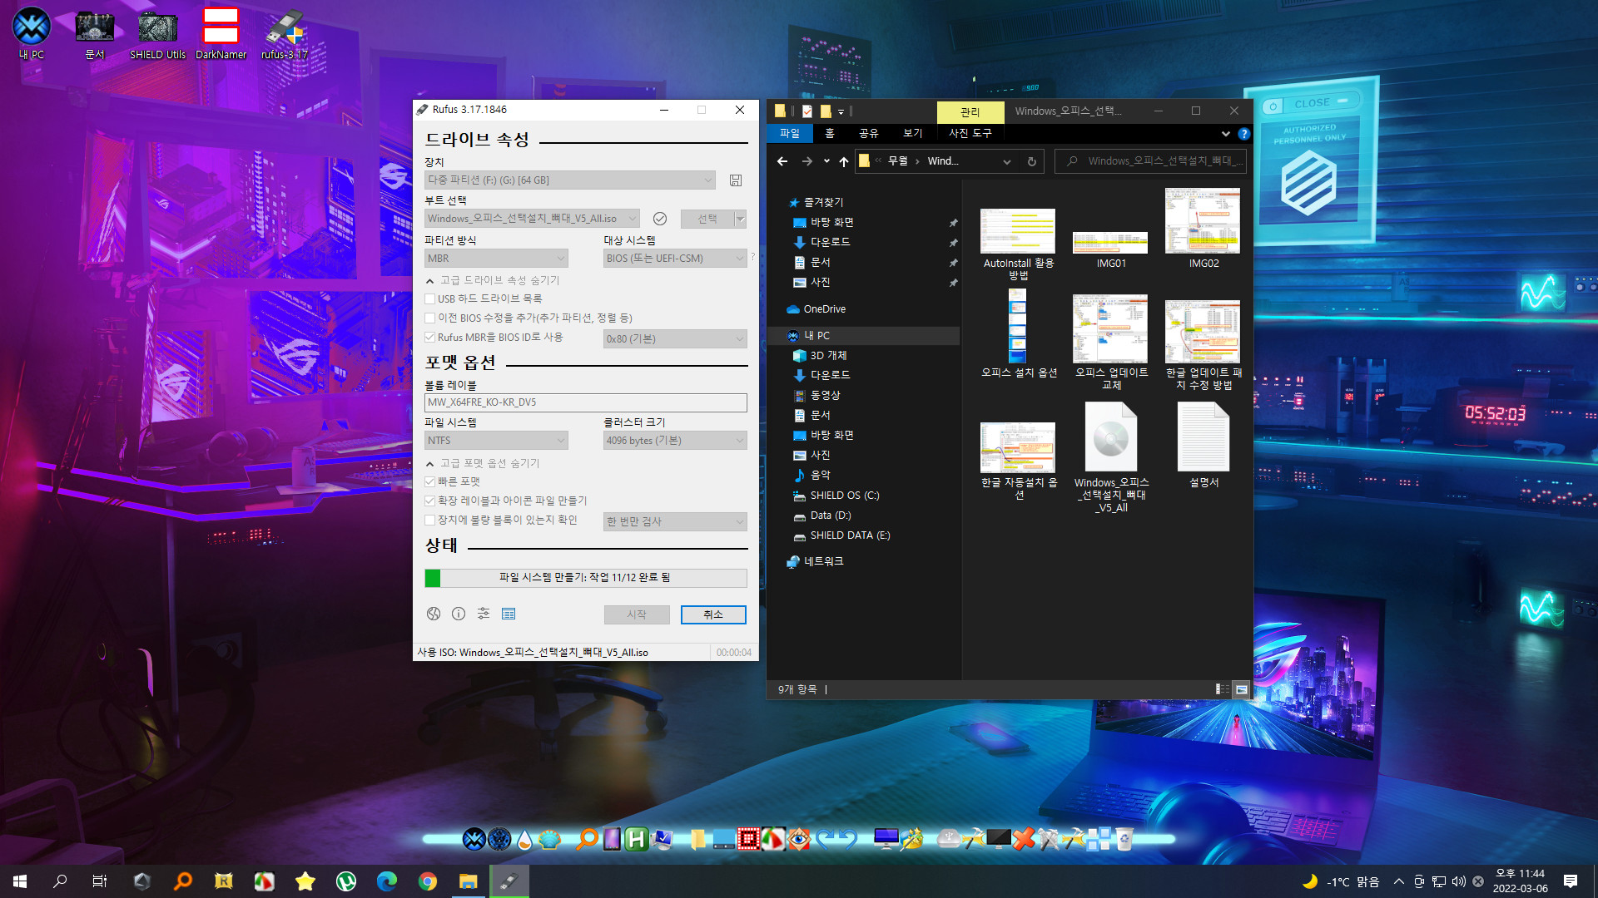Screen dimensions: 1598x898
Task: Open the 파일 ribbon tab in Explorer
Action: 789,133
